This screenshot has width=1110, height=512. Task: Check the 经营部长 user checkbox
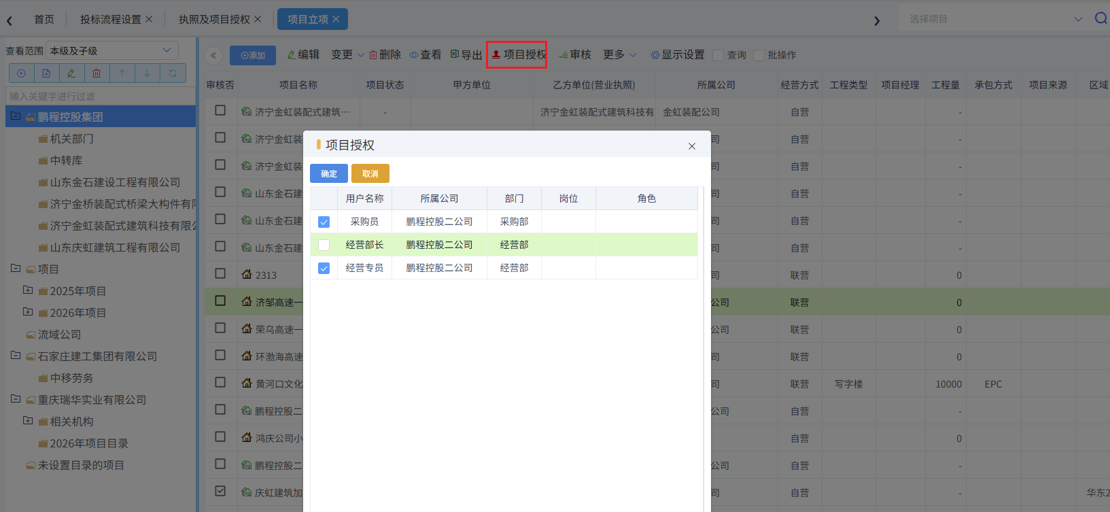[x=324, y=245]
